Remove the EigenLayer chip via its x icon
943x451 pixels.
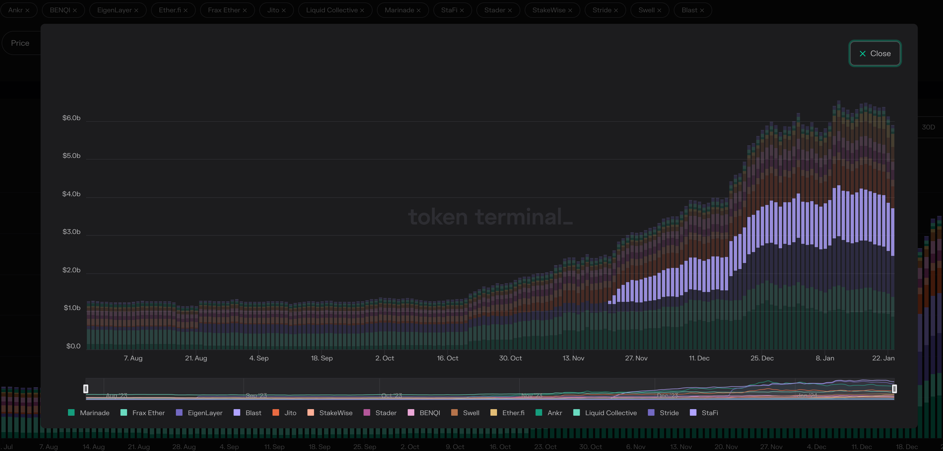pyautogui.click(x=136, y=11)
